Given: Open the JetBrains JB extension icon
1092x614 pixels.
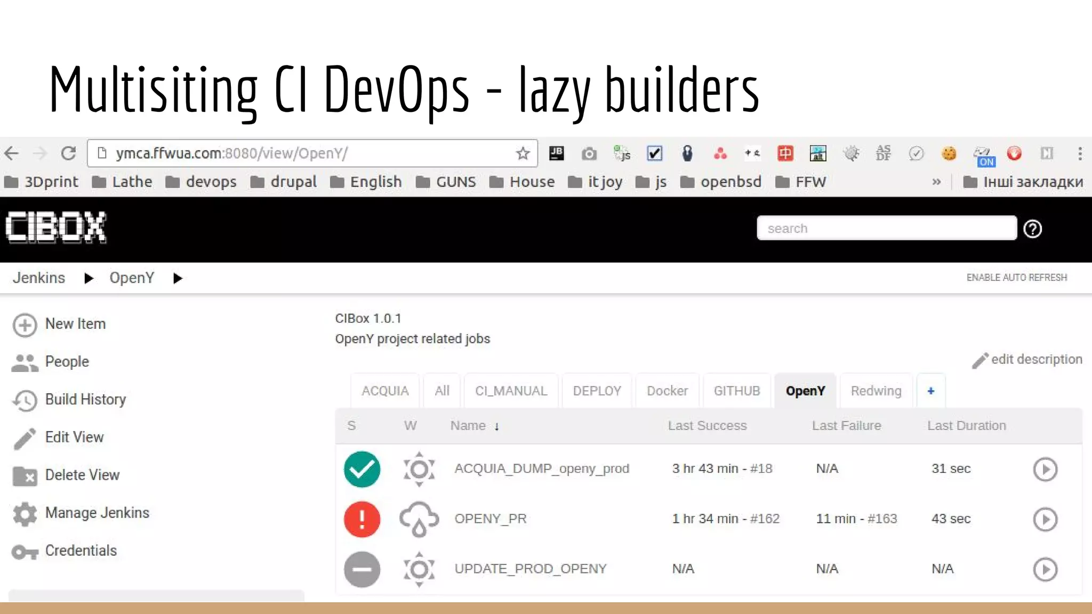Looking at the screenshot, I should tap(556, 153).
